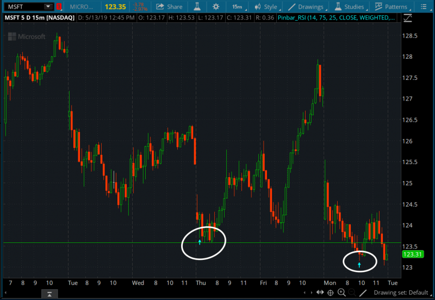
Task: Click the flask icon next to Share
Action: pyautogui.click(x=197, y=7)
